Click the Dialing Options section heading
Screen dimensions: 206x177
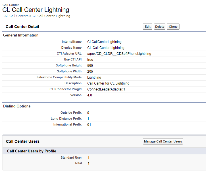(x=17, y=106)
